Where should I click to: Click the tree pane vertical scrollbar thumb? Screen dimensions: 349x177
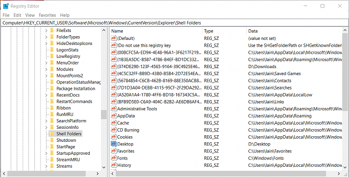[104, 115]
